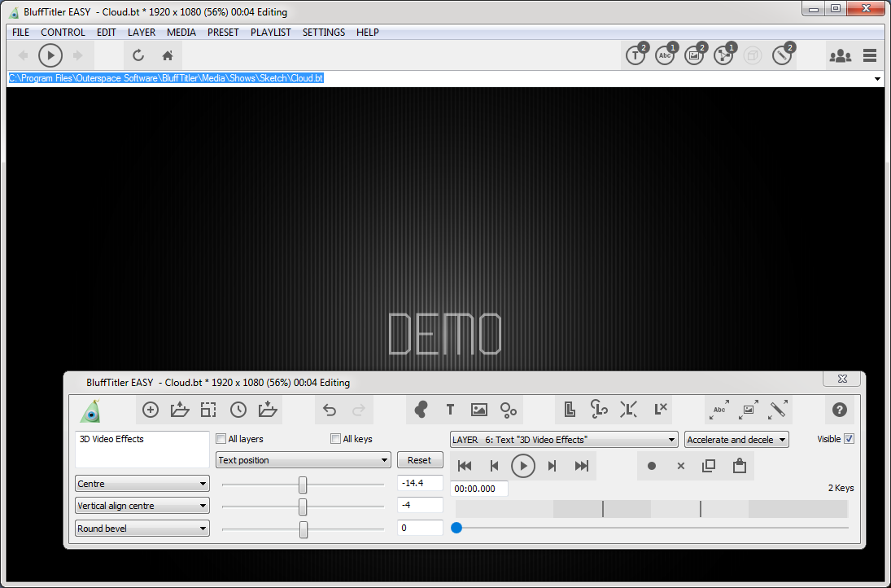Click the first slider handle beside -14.4

pos(303,485)
